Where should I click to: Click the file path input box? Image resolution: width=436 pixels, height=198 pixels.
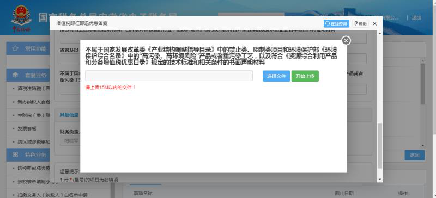(169, 76)
